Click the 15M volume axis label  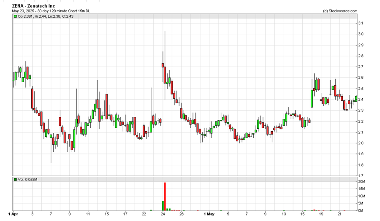click(361, 189)
